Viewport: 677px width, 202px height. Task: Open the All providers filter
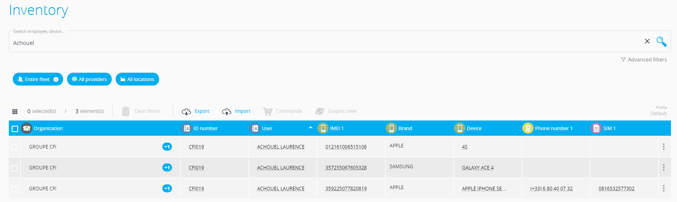pos(89,80)
